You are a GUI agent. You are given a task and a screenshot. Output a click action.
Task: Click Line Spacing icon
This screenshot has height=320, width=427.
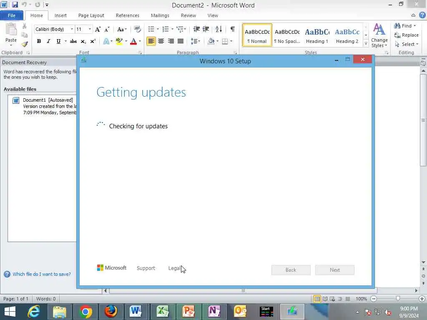pyautogui.click(x=194, y=41)
